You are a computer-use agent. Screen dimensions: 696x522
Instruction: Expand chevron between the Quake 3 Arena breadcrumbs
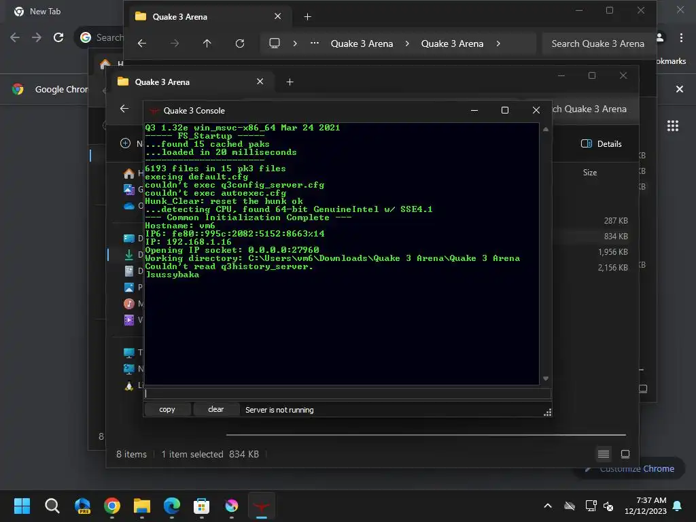click(x=408, y=43)
